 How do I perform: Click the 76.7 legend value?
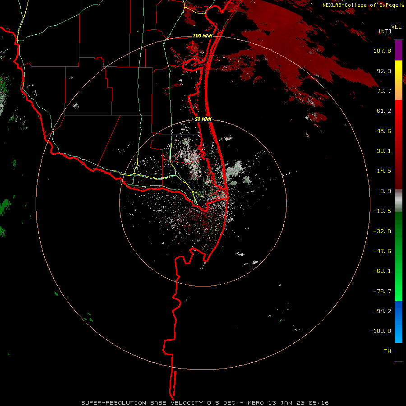pos(384,91)
